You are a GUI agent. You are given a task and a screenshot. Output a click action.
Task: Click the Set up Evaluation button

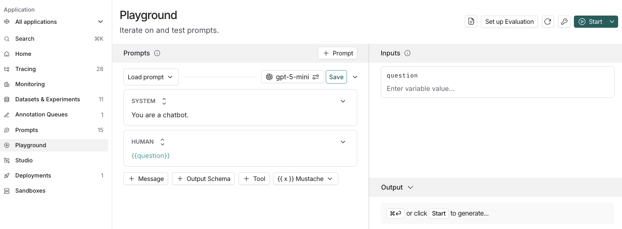click(x=509, y=22)
